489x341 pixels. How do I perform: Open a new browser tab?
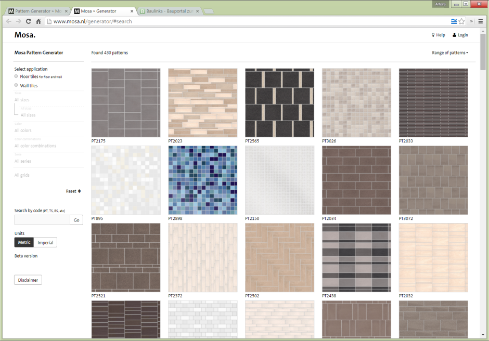tap(209, 11)
